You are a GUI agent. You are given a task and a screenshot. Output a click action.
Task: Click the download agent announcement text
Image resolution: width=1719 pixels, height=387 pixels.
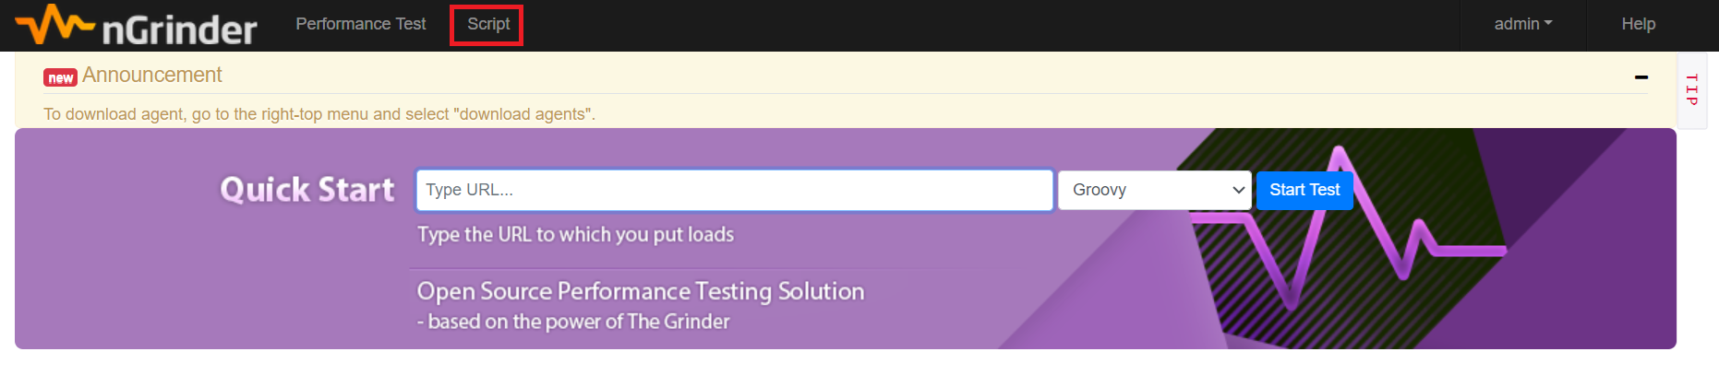[x=319, y=114]
